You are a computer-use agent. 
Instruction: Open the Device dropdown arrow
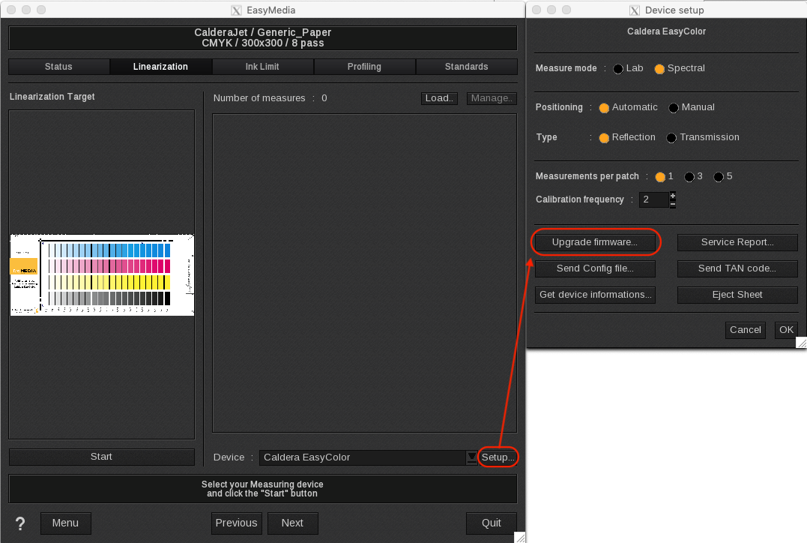[471, 457]
